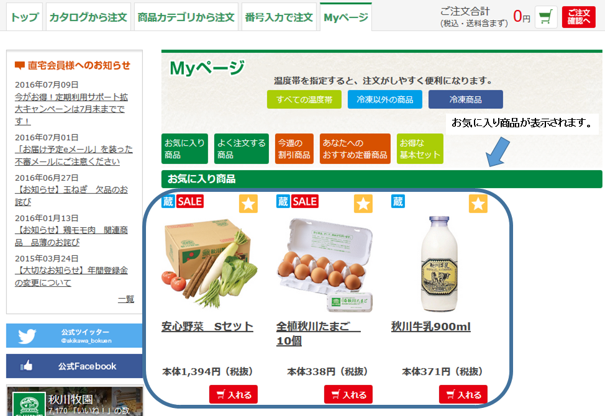Viewport: 605px width, 416px height.
Task: Open 秋川牛乳900ml product link
Action: [x=431, y=327]
